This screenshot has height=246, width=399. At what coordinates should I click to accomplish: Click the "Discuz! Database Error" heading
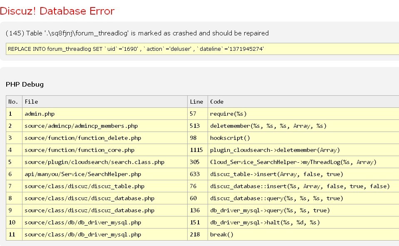(x=57, y=11)
